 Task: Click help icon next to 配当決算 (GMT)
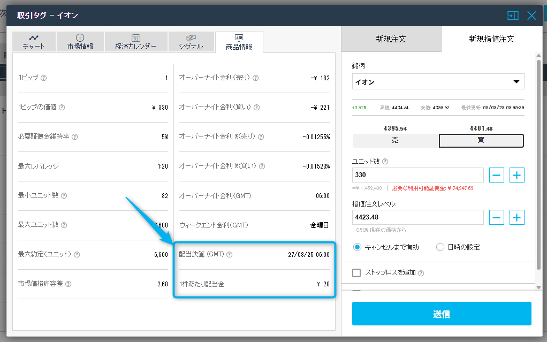(x=229, y=255)
